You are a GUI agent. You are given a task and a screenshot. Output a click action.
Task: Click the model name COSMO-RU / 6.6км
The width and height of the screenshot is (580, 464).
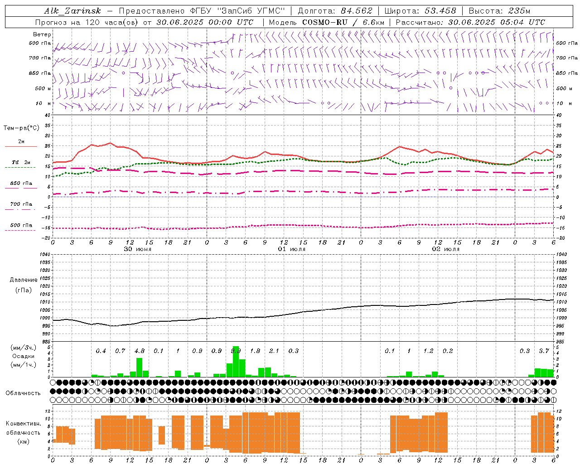point(343,22)
